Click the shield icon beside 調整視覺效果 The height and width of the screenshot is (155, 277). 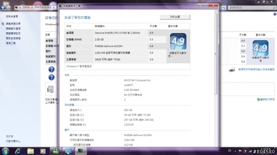3,24
